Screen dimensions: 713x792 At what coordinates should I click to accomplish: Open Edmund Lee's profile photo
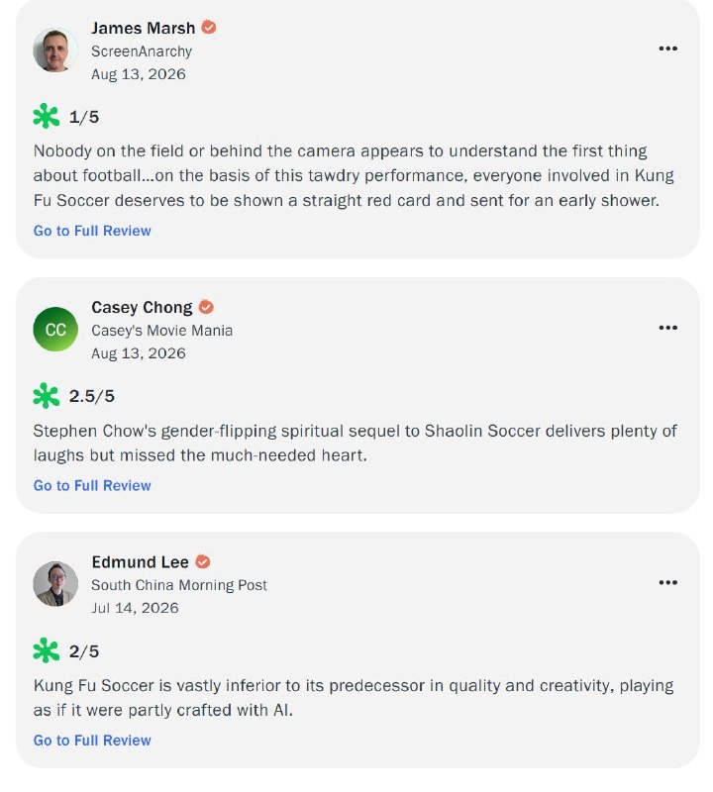pos(55,584)
